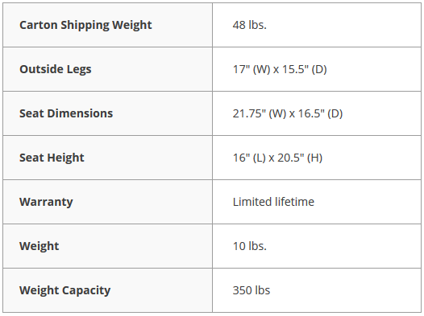Click the word Dimensions in the table
The height and width of the screenshot is (316, 424).
[x=80, y=113]
